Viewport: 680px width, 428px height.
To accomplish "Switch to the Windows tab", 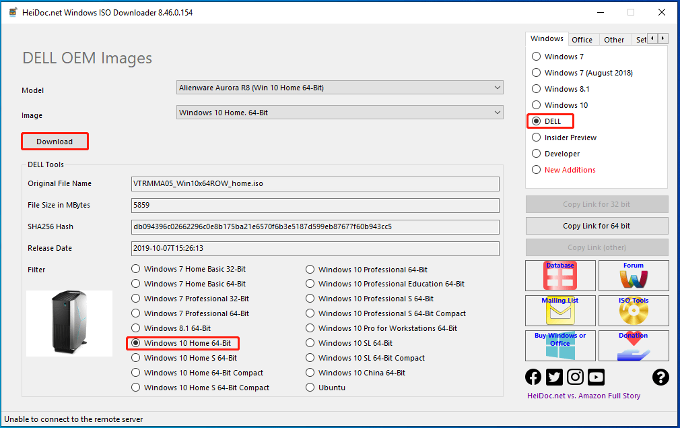I will click(547, 38).
